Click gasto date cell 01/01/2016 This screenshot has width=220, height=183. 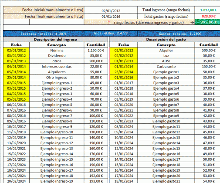tap(124, 78)
